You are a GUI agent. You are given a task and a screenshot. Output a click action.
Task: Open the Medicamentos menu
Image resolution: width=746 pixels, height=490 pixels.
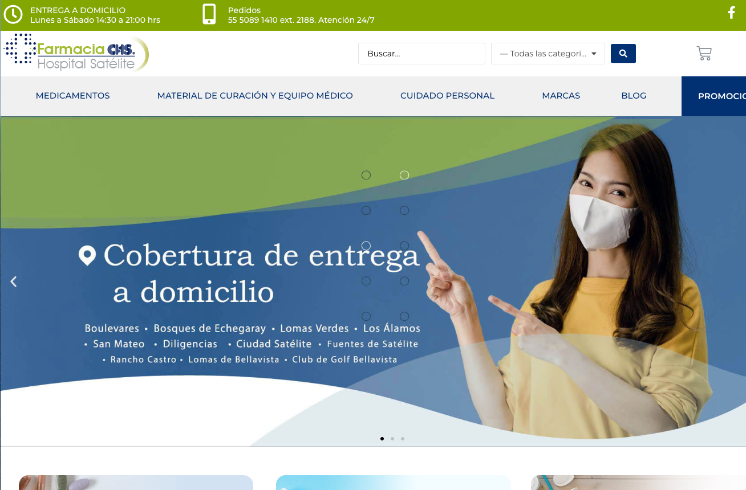pyautogui.click(x=72, y=96)
